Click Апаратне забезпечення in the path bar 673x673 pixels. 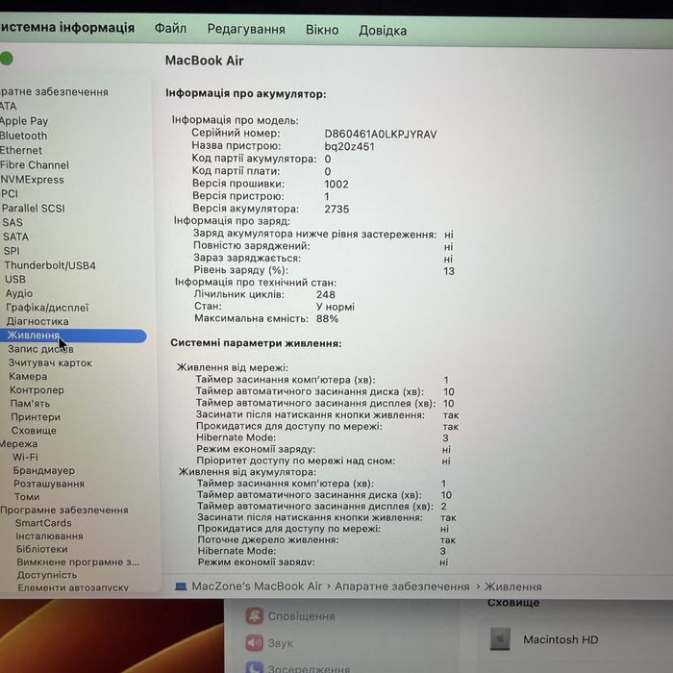tap(402, 586)
